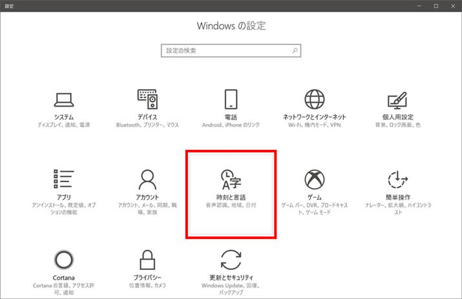462x299 pixels.
Task: Open the アカウント person icon
Action: 147,180
